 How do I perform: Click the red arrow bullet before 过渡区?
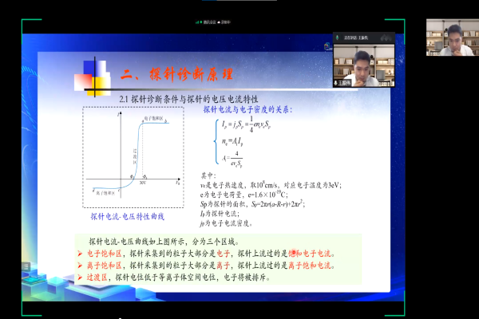80,278
